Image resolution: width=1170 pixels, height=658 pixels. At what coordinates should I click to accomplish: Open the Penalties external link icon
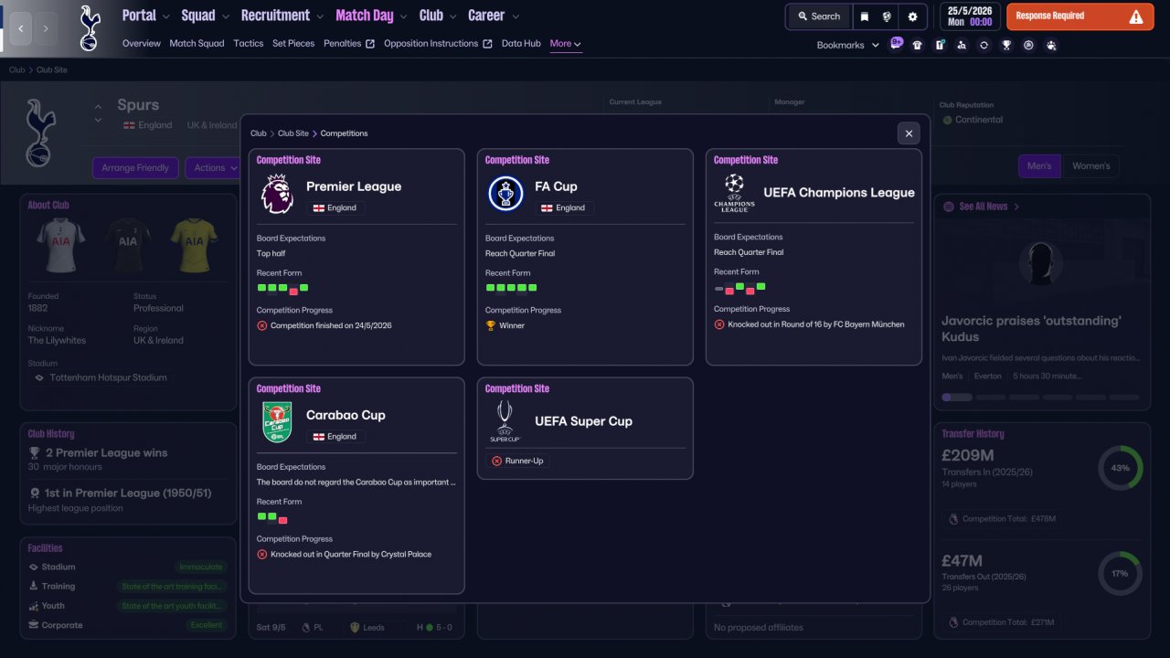pos(369,44)
